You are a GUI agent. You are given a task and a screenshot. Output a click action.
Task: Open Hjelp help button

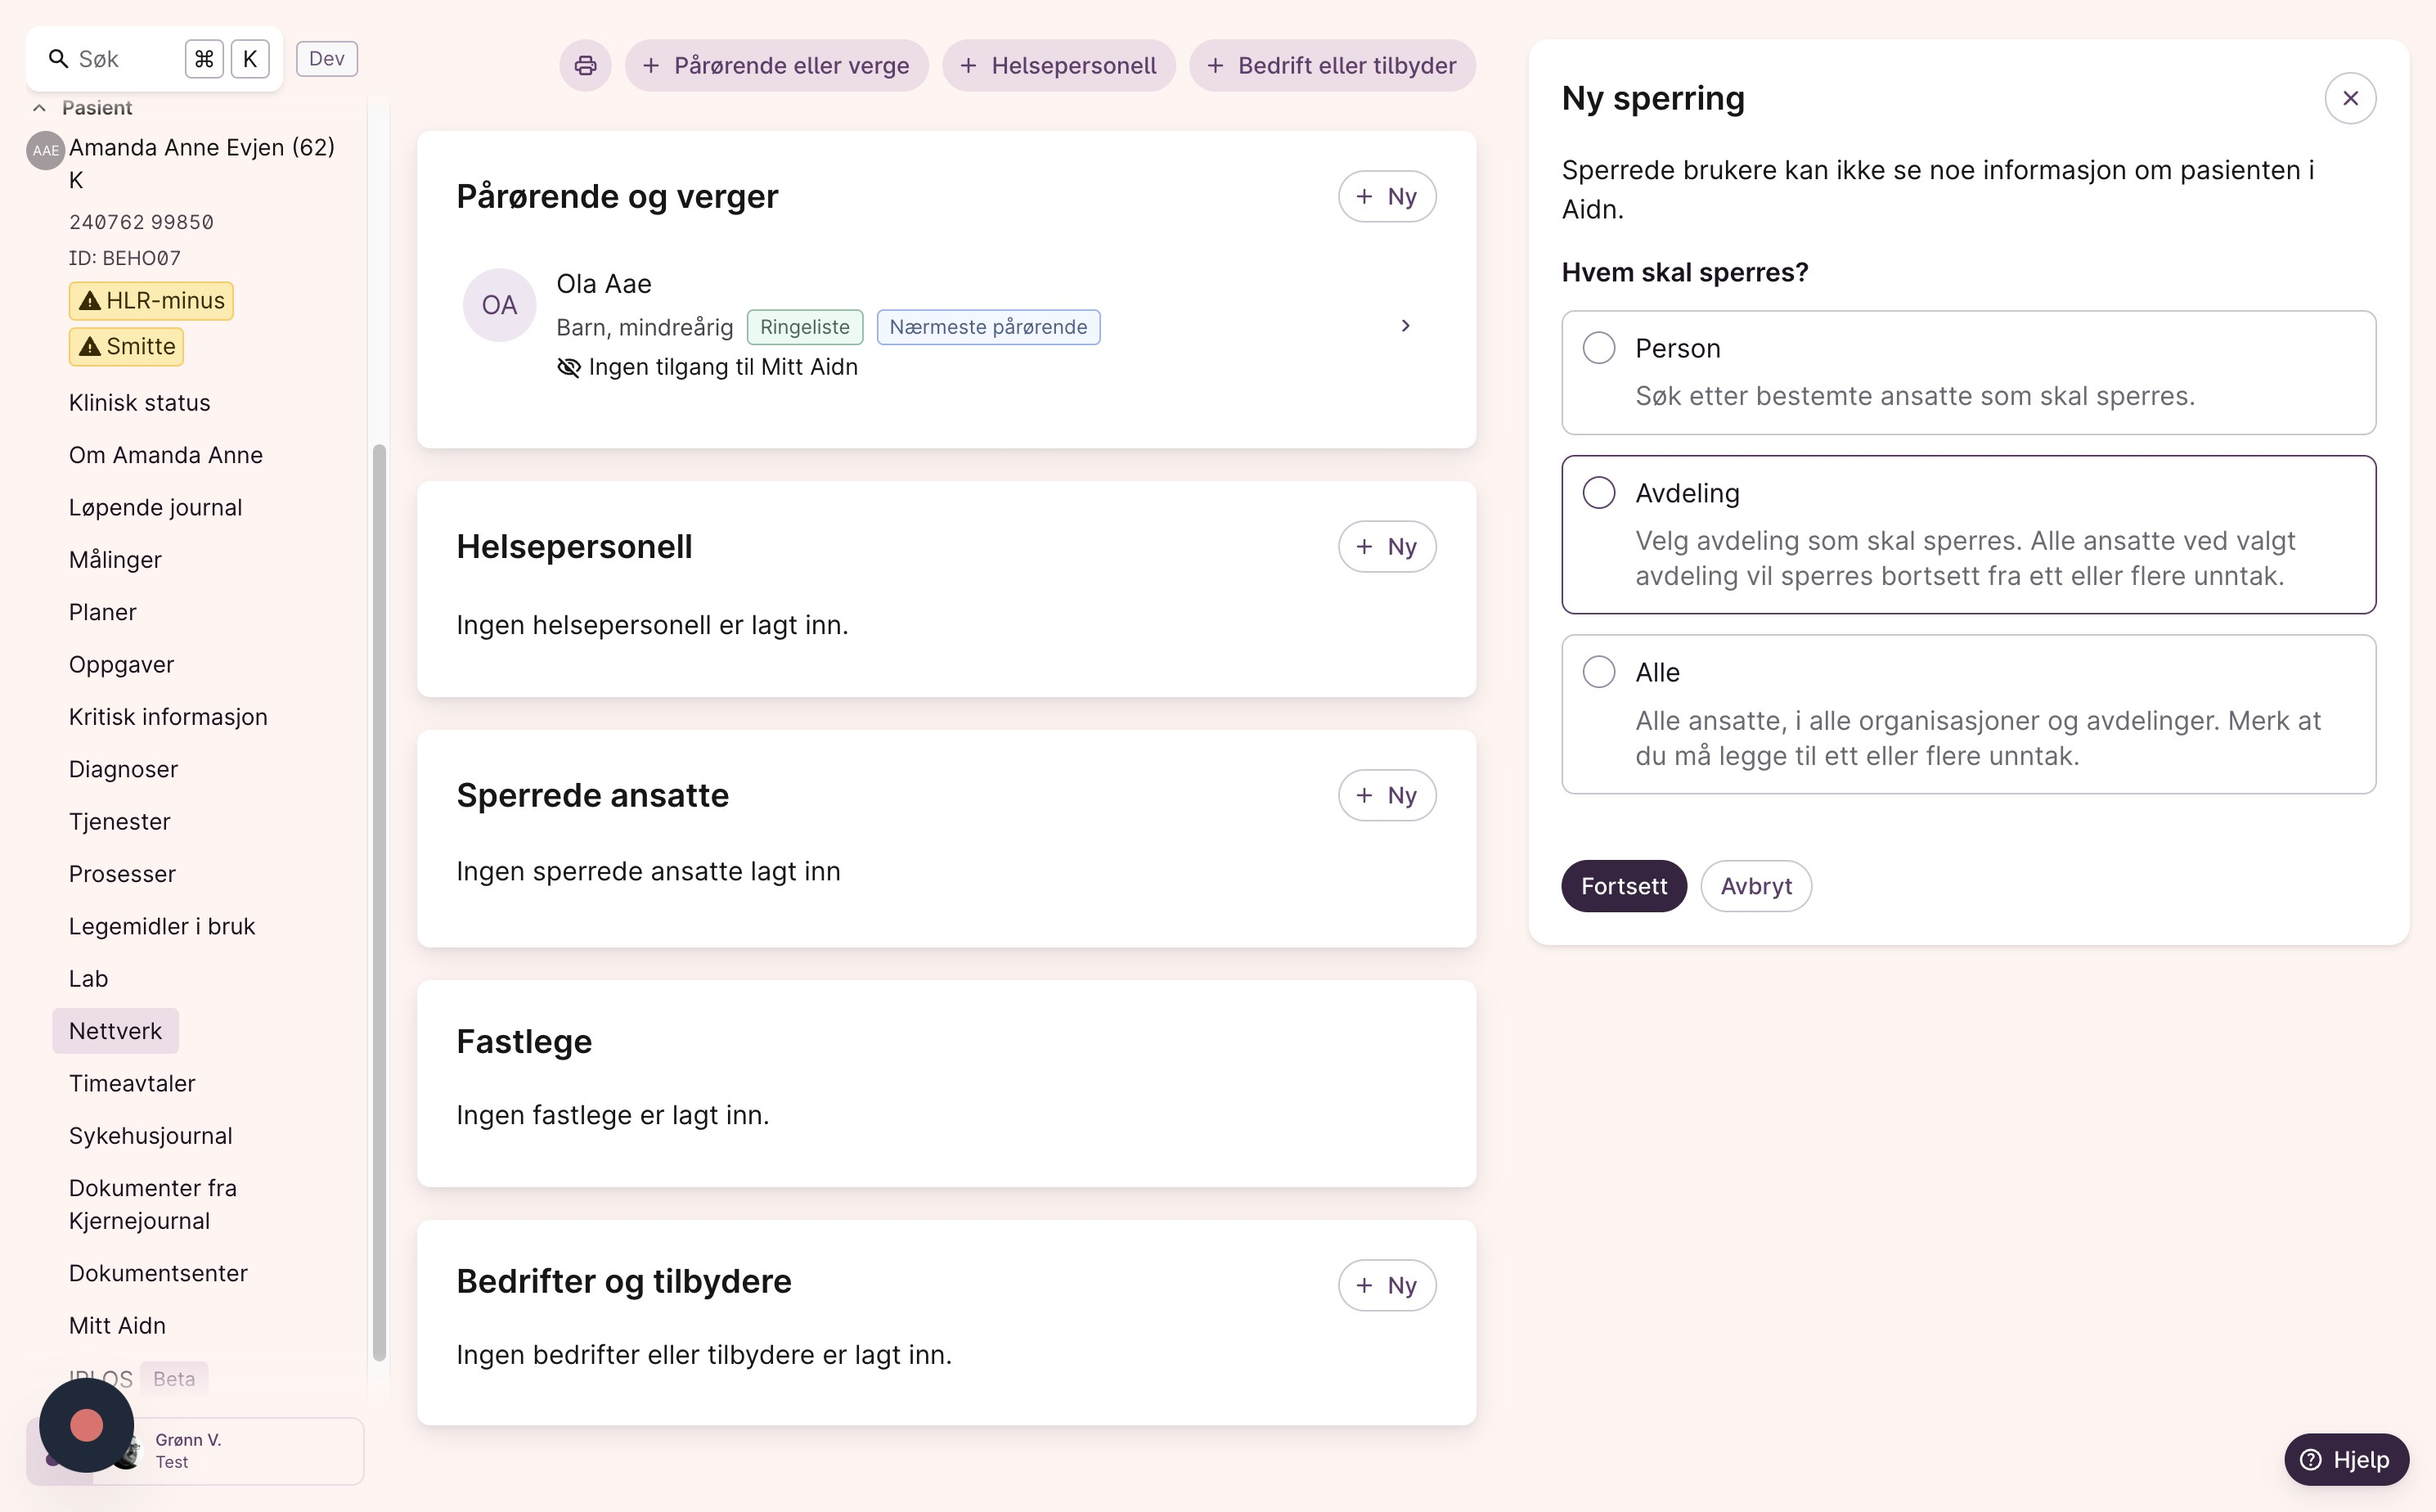pyautogui.click(x=2345, y=1459)
